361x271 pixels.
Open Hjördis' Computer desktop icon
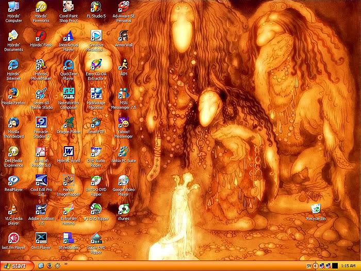(x=13, y=7)
